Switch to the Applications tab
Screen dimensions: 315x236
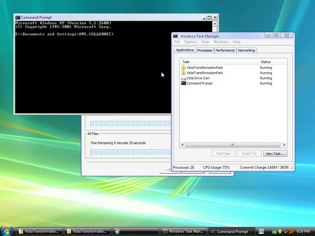coord(185,50)
